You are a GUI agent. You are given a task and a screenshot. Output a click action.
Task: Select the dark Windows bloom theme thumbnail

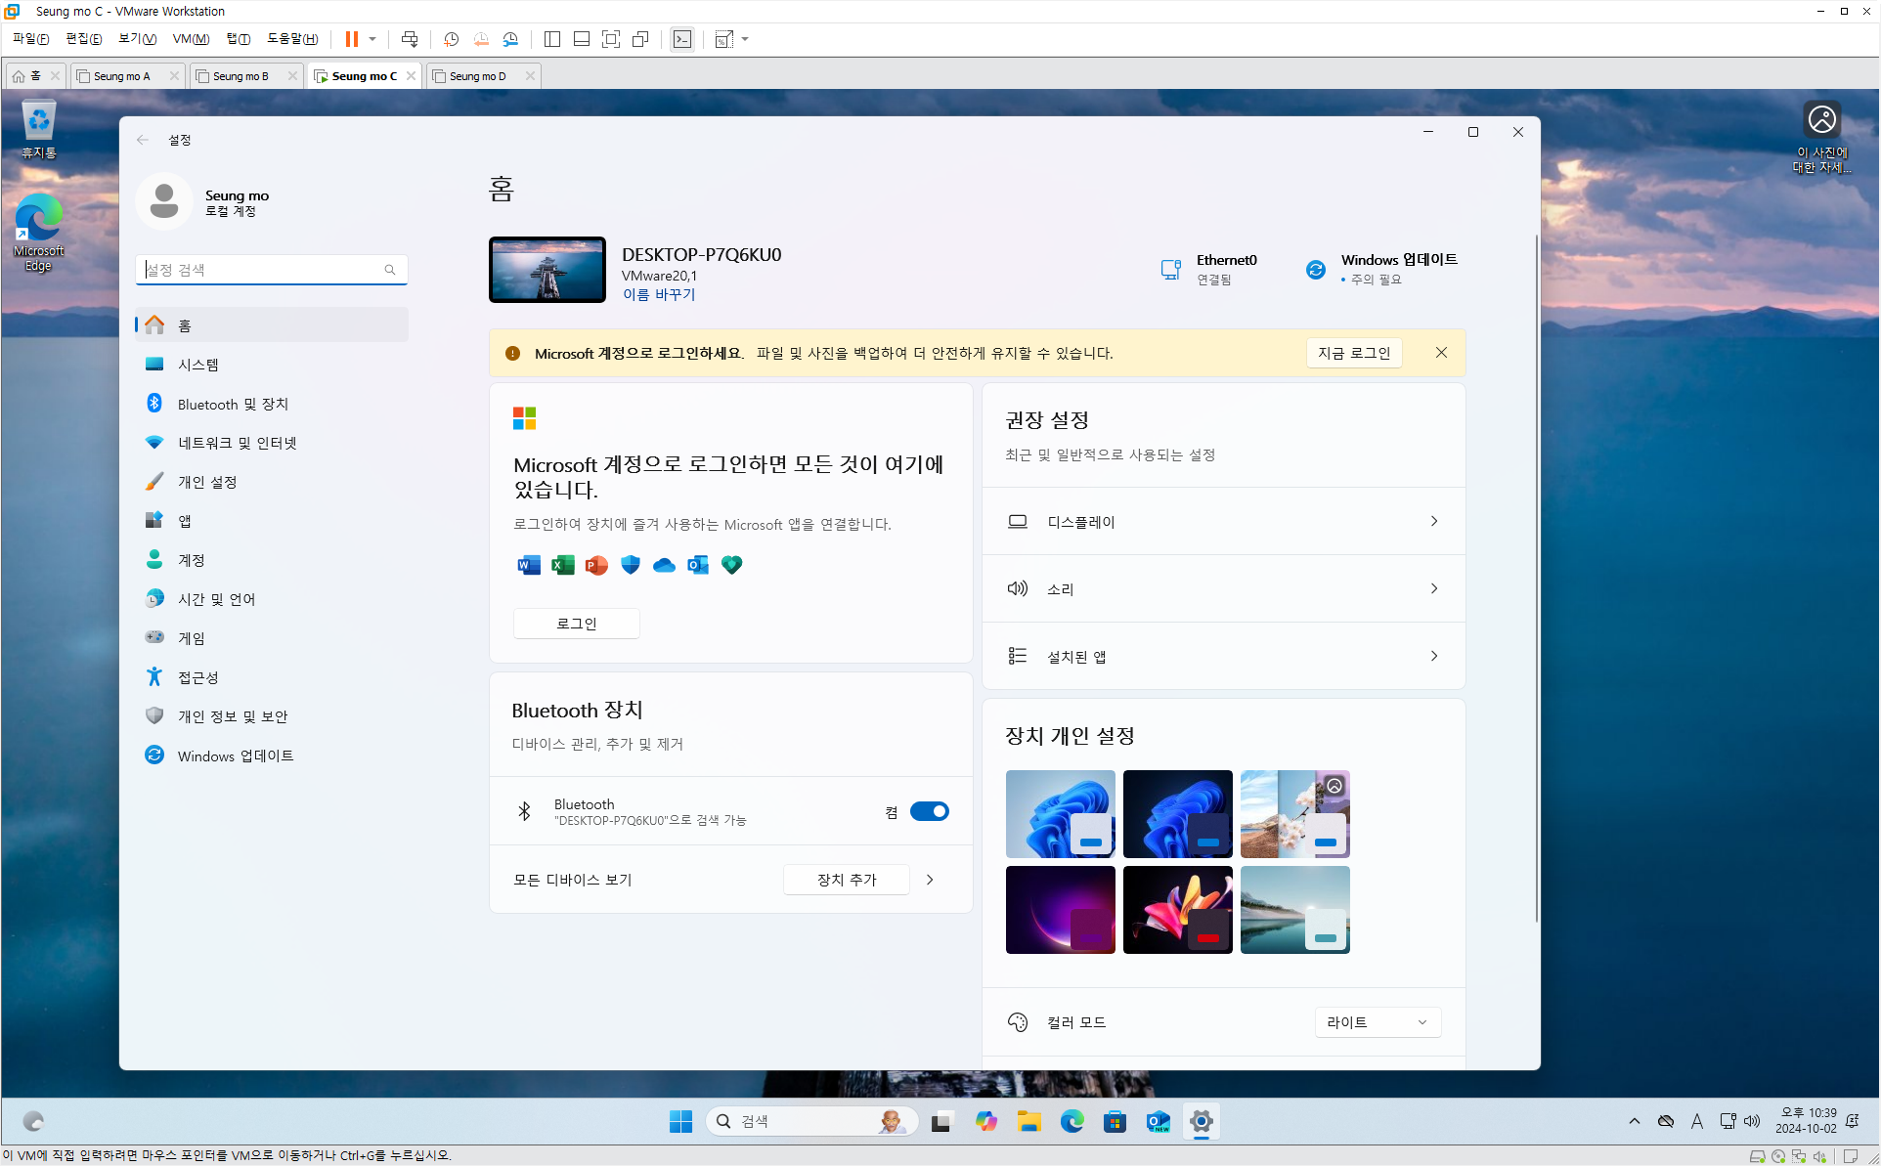1177,814
